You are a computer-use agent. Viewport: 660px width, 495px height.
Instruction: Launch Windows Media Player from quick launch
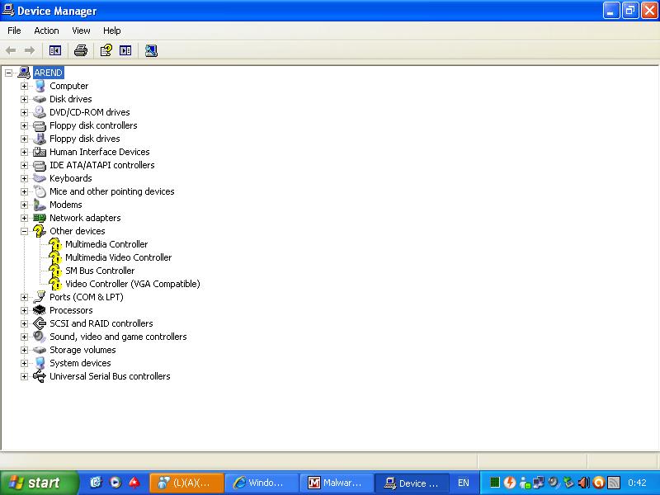(115, 483)
